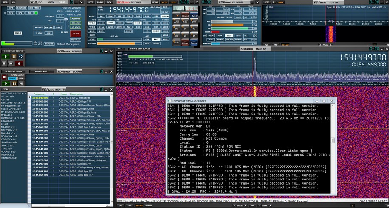Start the scanner with the green play icon
Viewport: 389px width, 208px height.
coord(6,84)
